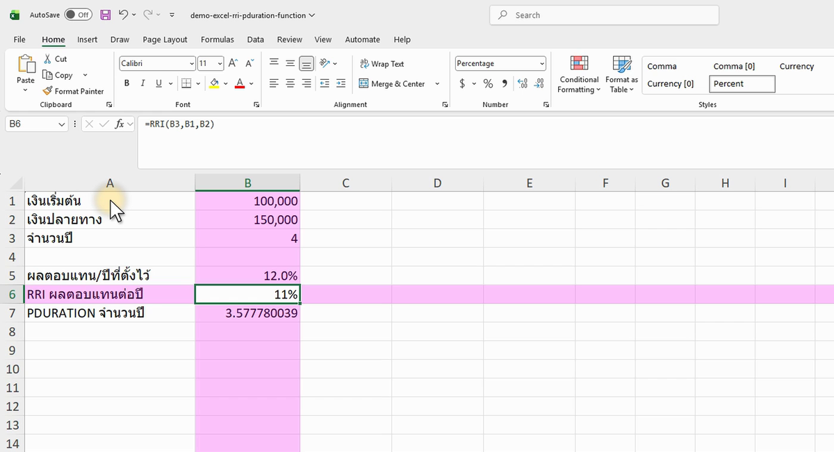The image size is (834, 452).
Task: Open the Font group dialog launcher
Action: pyautogui.click(x=256, y=104)
